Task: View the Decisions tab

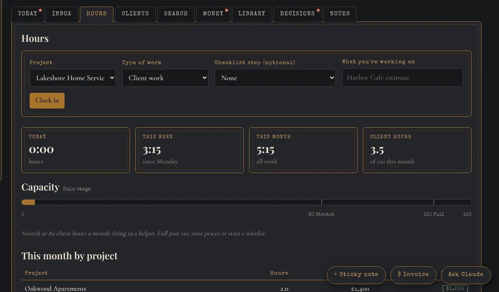Action: click(297, 14)
